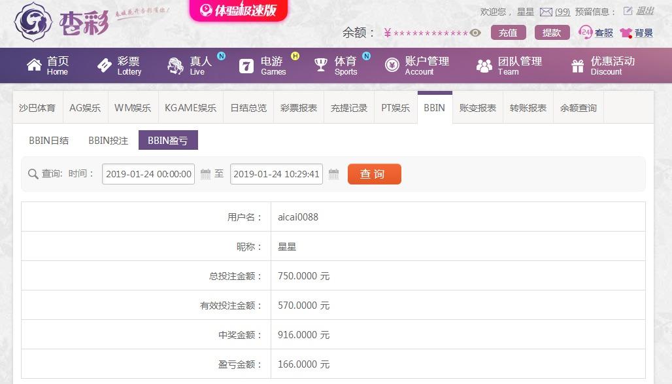672x384 pixels.
Task: Click the 体验极速版 banner
Action: pyautogui.click(x=239, y=10)
